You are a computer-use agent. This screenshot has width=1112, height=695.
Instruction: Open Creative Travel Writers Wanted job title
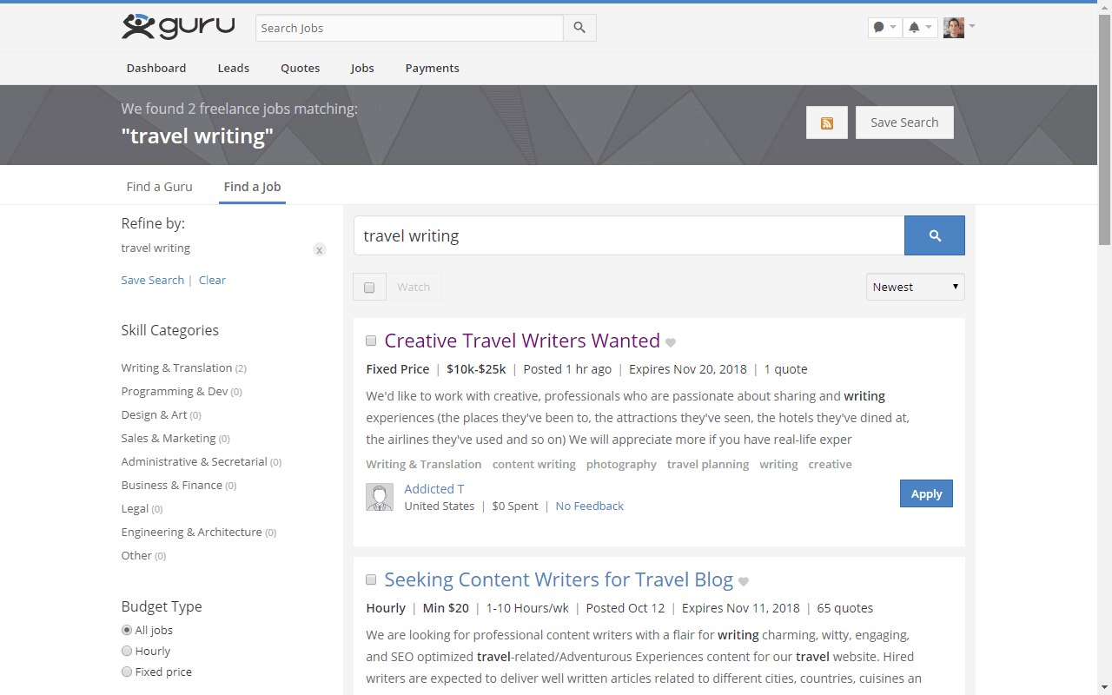tap(522, 341)
